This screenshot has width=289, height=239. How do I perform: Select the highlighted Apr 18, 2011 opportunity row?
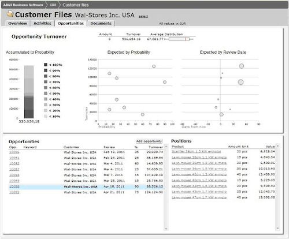86,186
